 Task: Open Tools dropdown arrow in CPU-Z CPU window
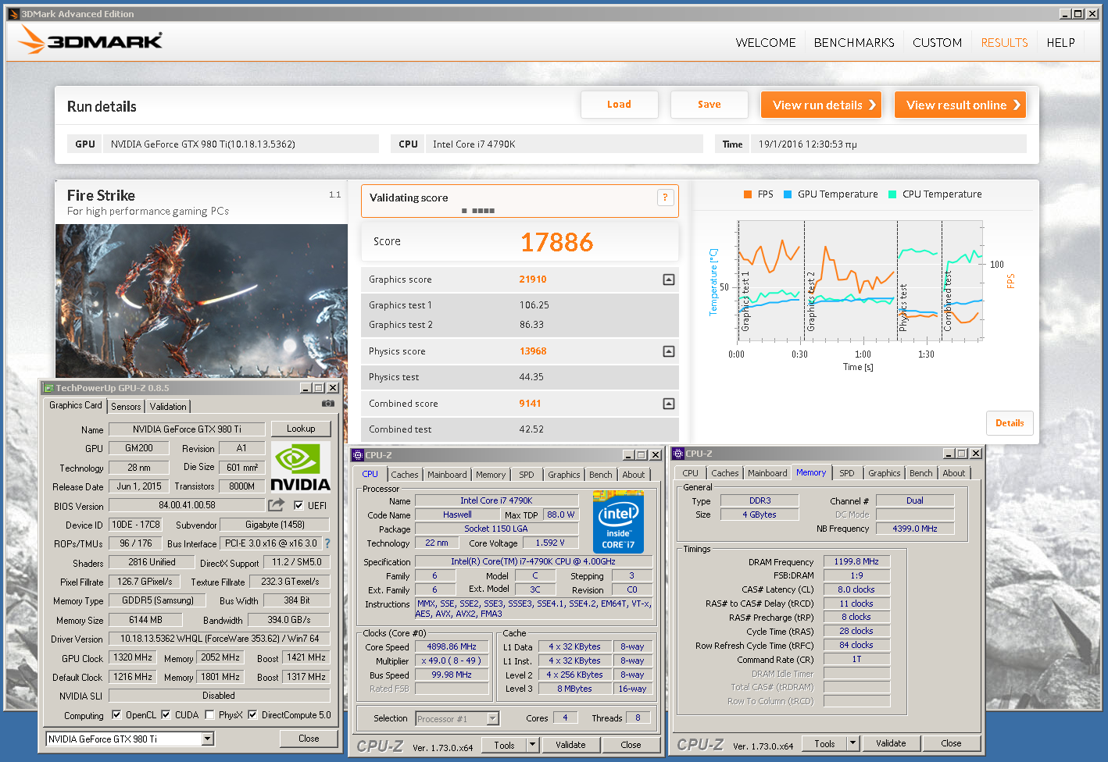point(533,745)
